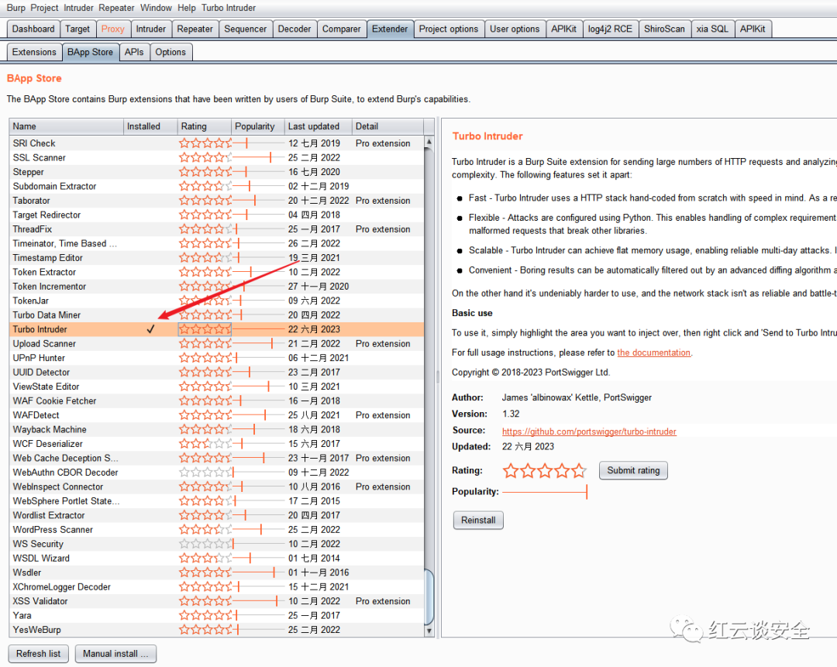Open the documentation link
Viewport: 837px width, 667px height.
coord(654,352)
